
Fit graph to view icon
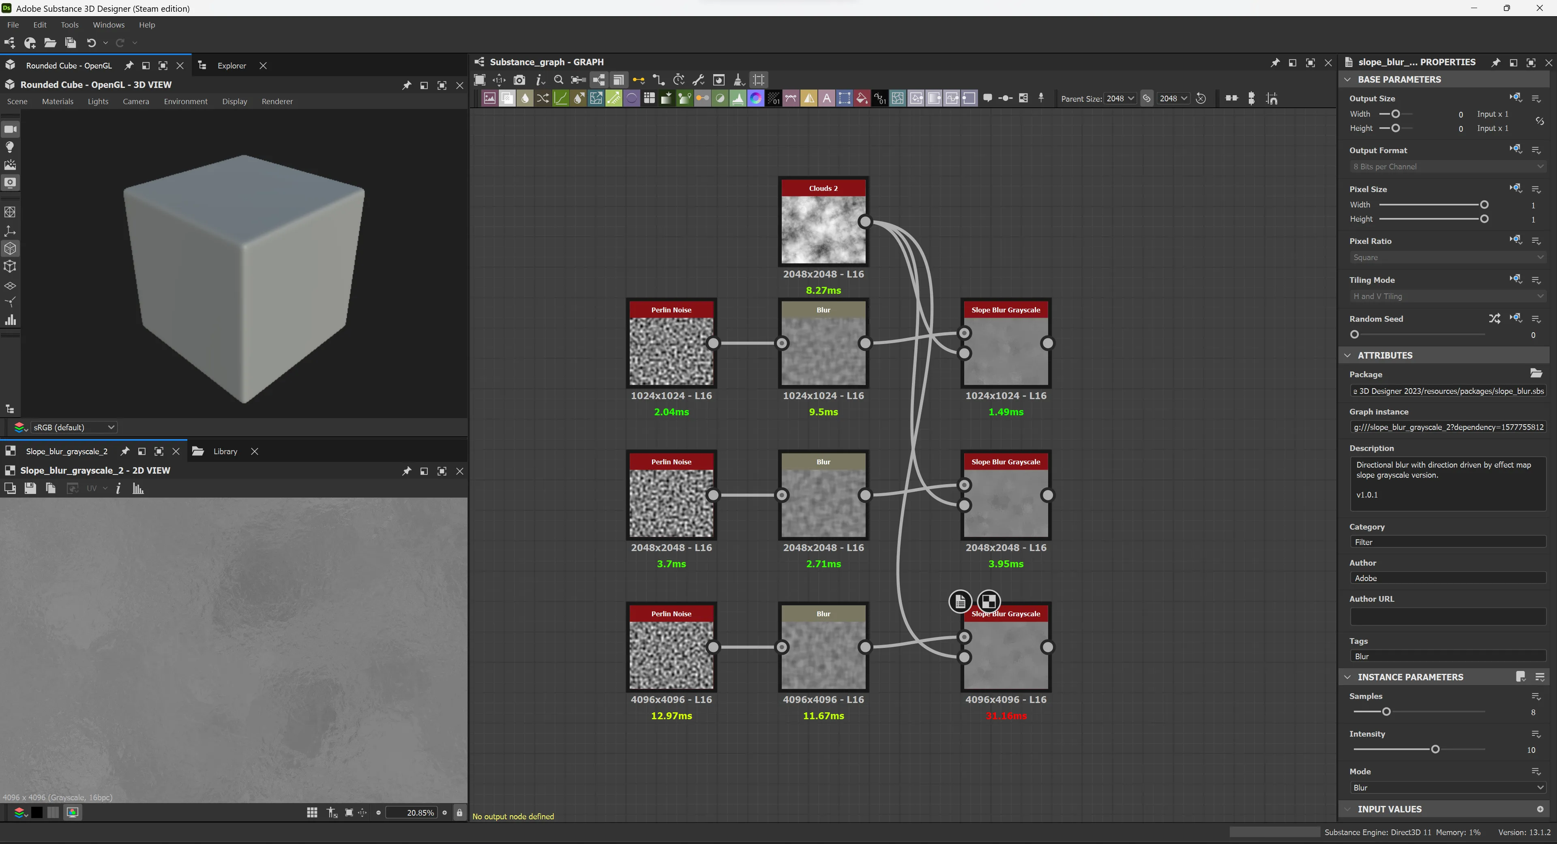click(479, 80)
